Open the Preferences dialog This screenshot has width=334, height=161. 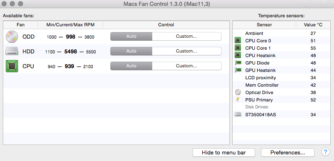point(288,153)
